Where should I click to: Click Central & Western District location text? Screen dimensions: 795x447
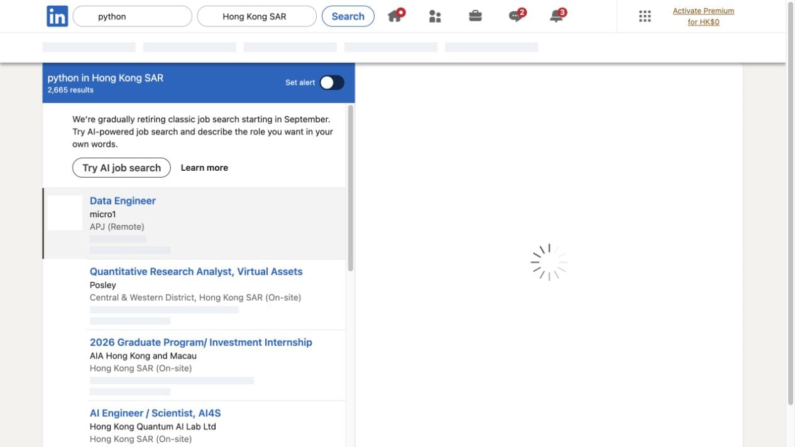[195, 298]
